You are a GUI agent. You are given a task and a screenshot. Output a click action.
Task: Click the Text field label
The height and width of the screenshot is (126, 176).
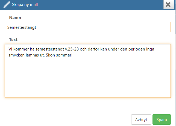[13, 40]
